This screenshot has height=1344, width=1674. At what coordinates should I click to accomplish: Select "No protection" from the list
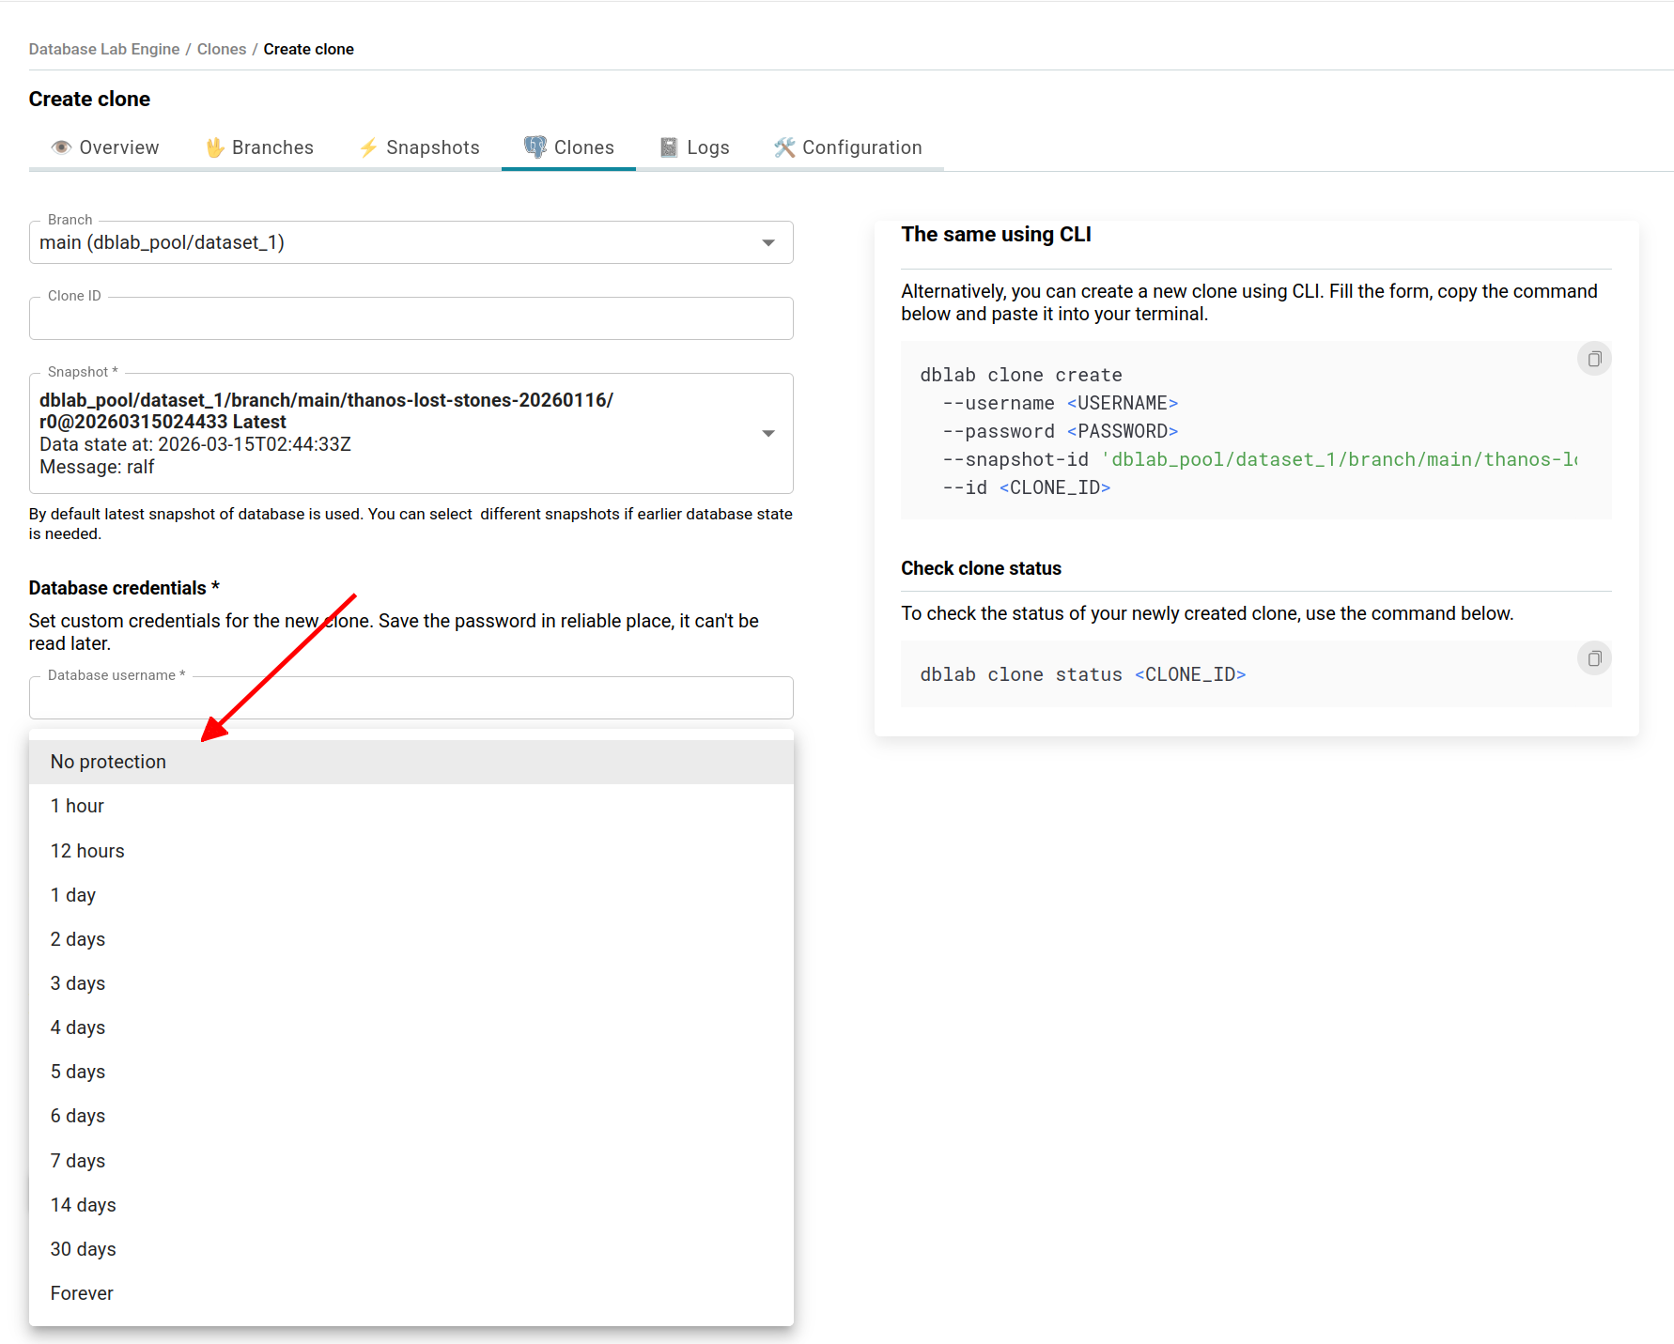(x=108, y=762)
